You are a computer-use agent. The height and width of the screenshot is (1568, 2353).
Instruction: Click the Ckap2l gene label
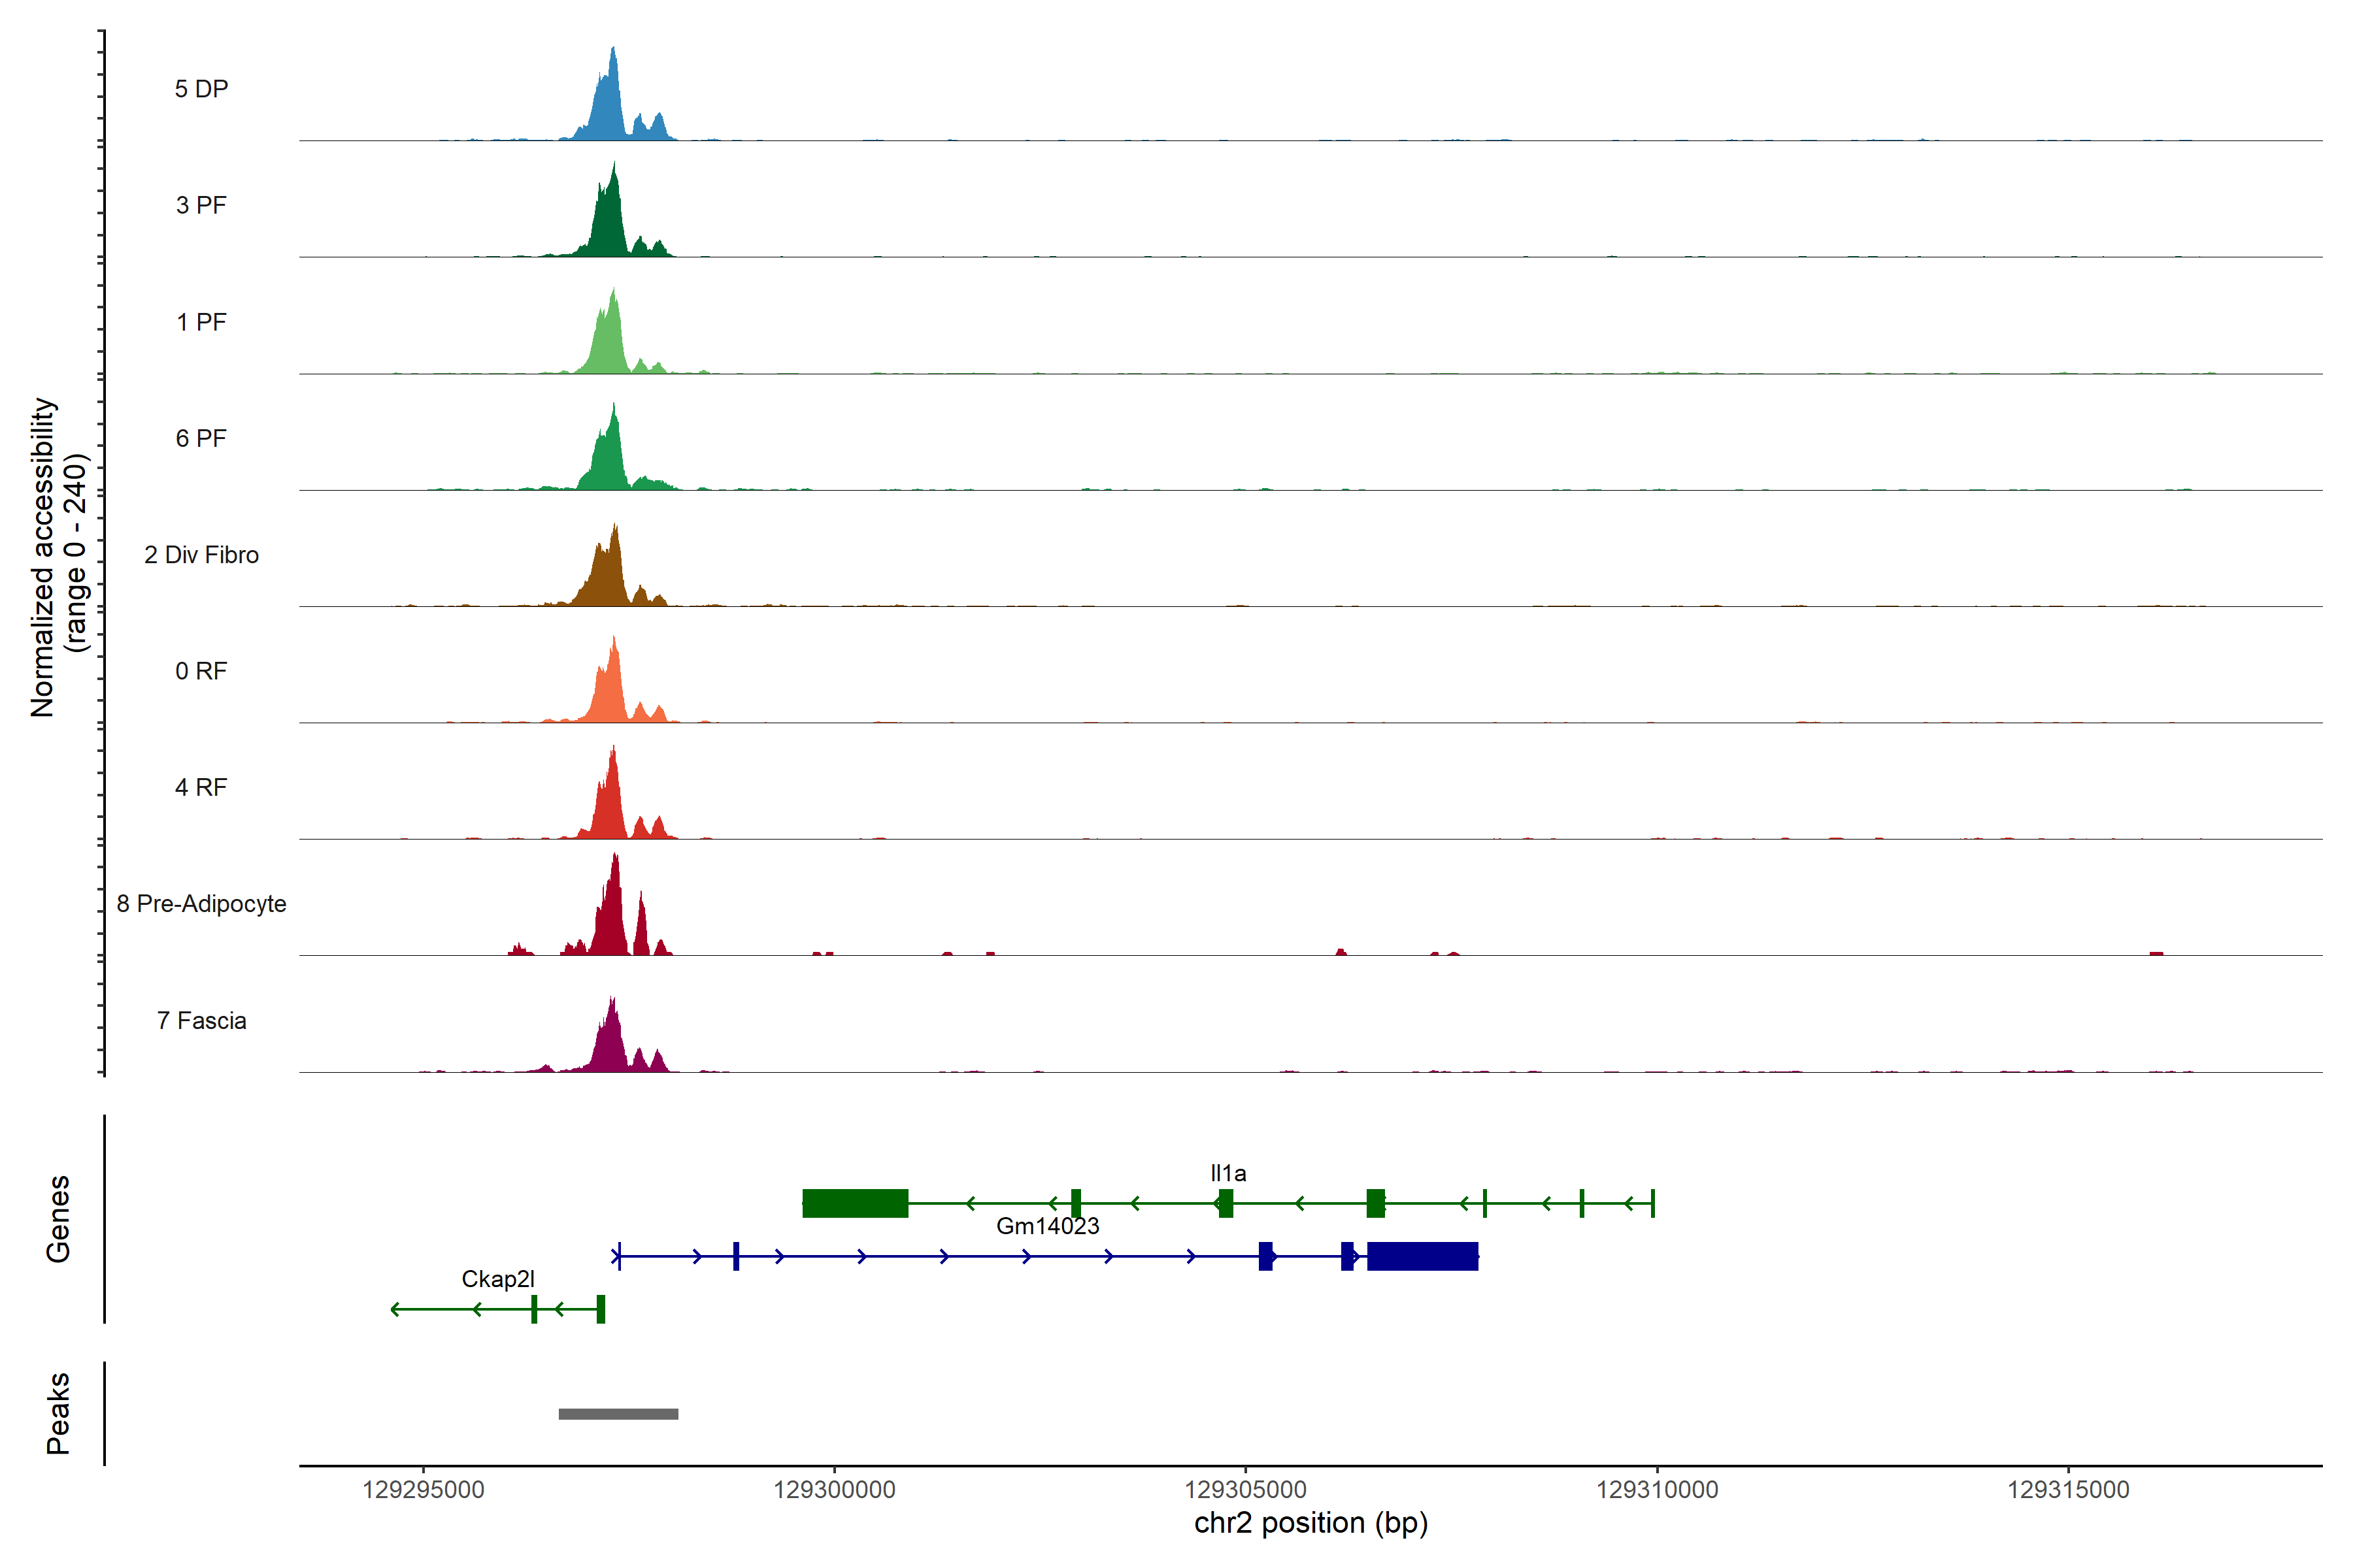pyautogui.click(x=497, y=1279)
